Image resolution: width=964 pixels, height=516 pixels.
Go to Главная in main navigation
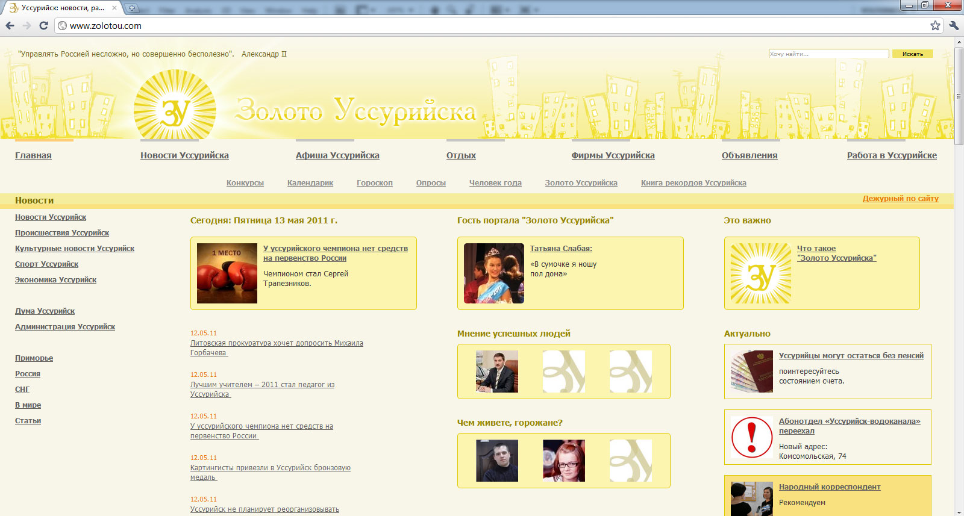(33, 155)
